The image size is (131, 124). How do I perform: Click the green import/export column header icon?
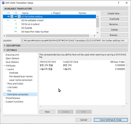click(x=16, y=13)
